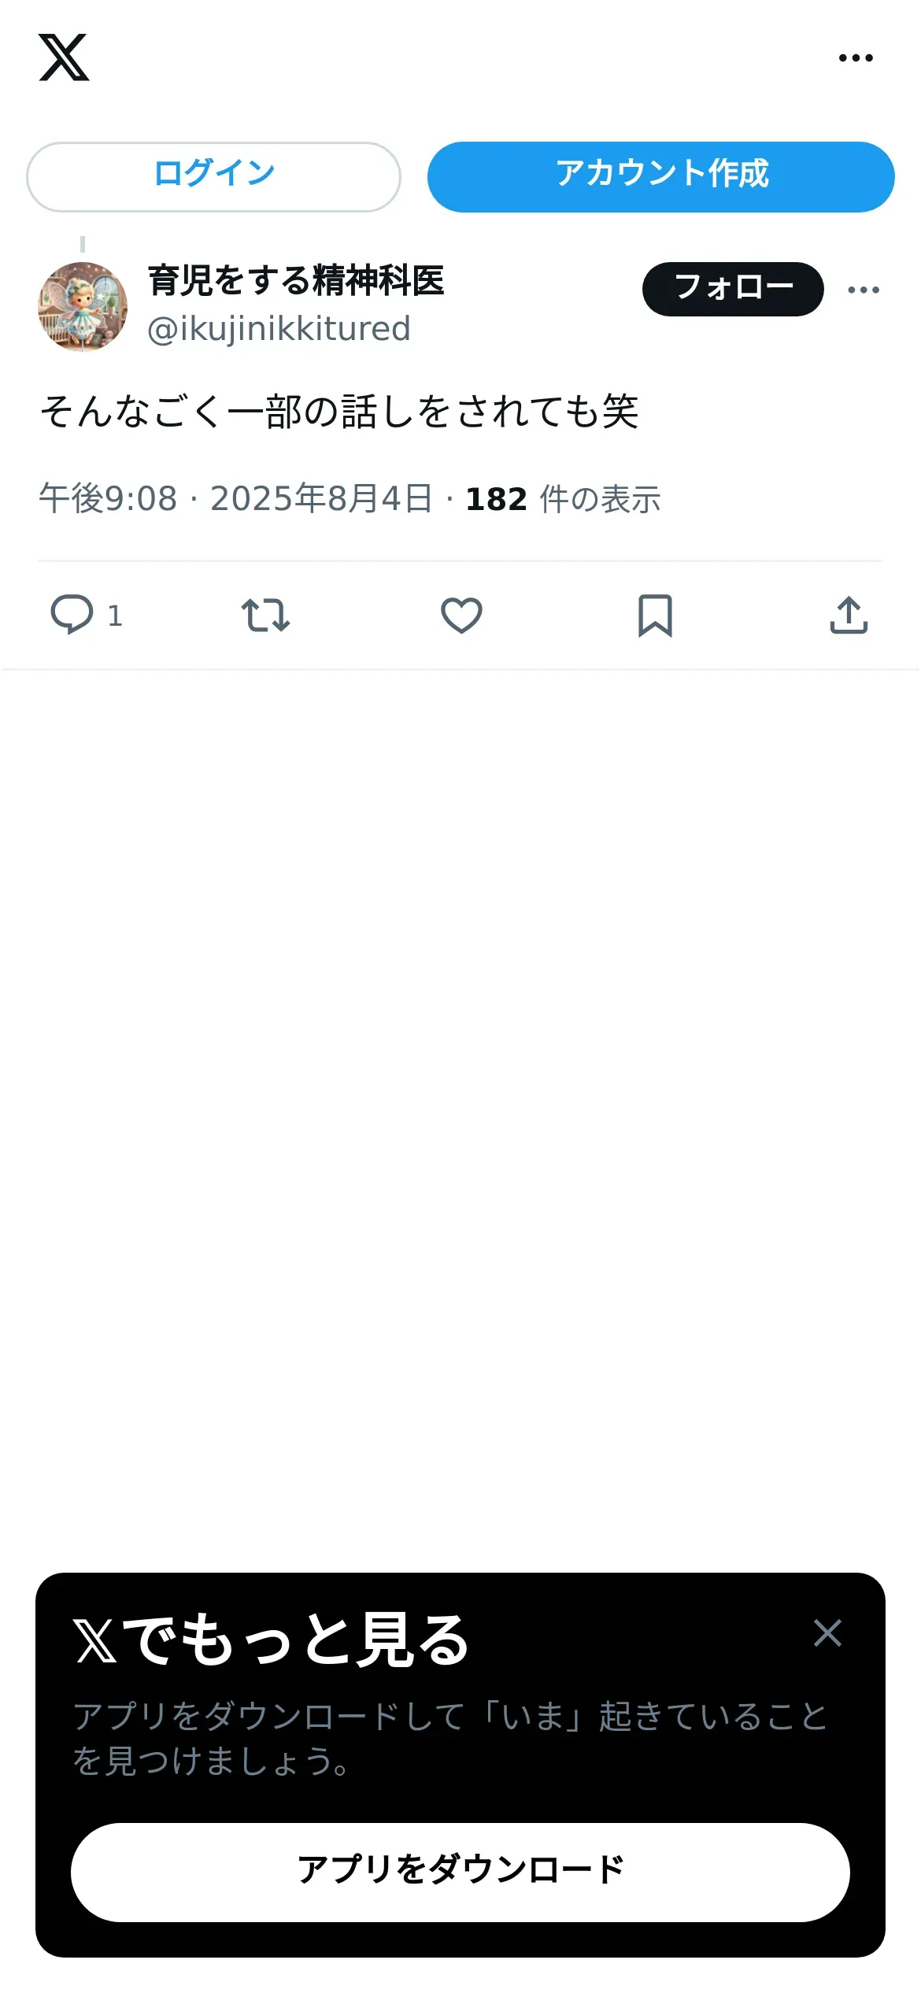
Task: Click the post text そんなごく一部の話しをされても笑
Action: coord(339,411)
